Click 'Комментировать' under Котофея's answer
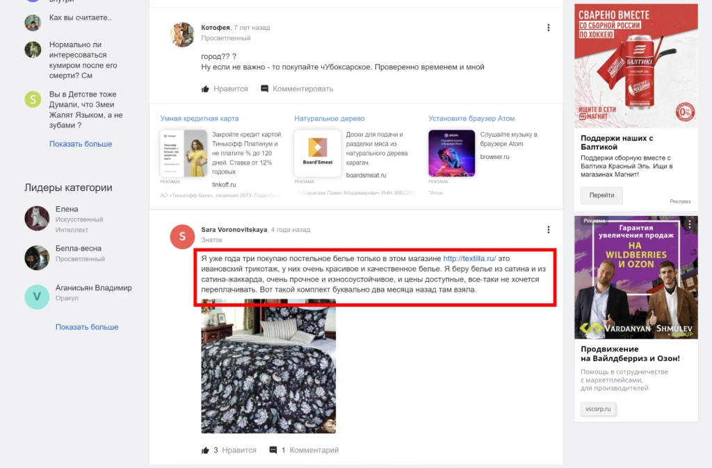Image resolution: width=712 pixels, height=468 pixels. pyautogui.click(x=303, y=89)
